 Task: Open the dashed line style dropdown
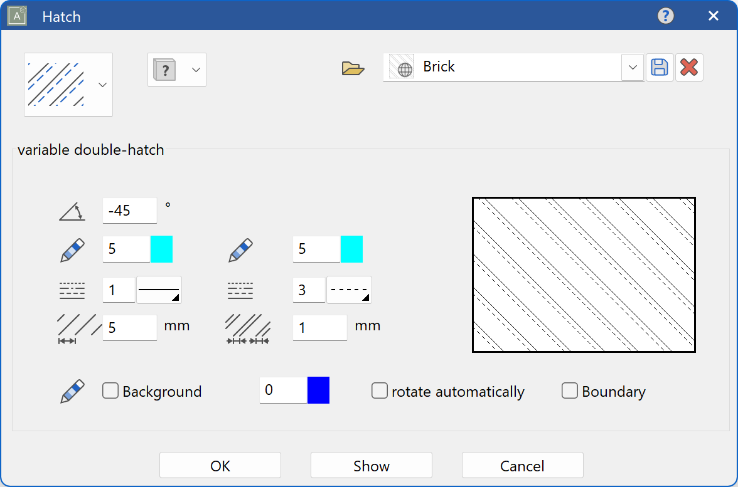349,290
